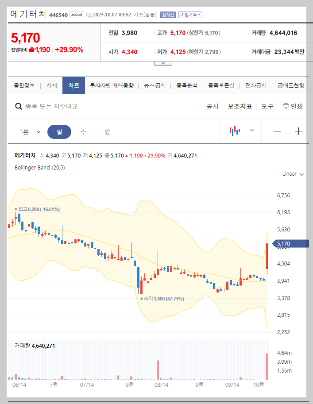Collapse the price summary with the chevron
313x404 pixels.
[163, 62]
